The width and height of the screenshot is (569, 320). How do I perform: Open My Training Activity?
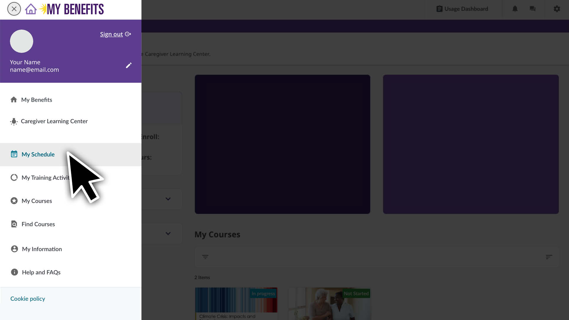[44, 177]
